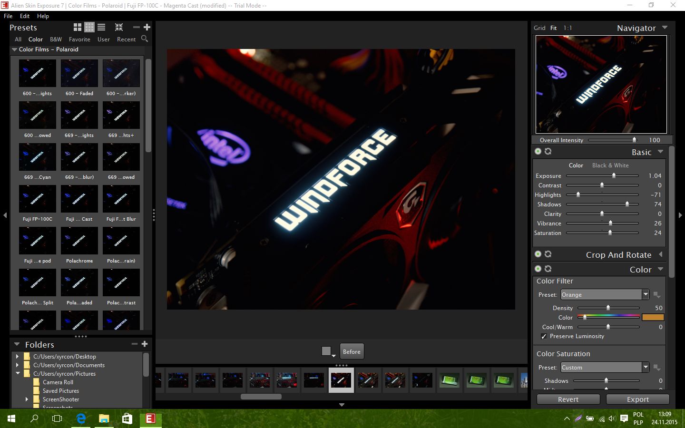Expand the Desktop folder tree
The image size is (685, 428).
click(17, 356)
